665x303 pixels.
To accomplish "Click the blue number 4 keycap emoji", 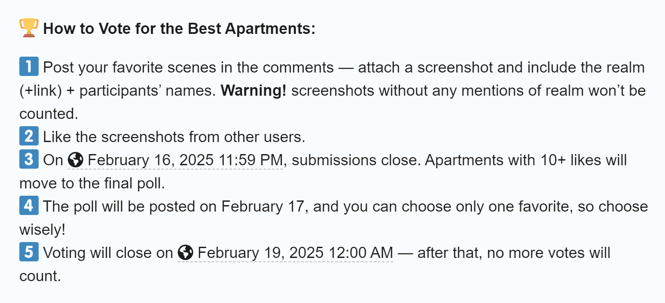I will coord(29,206).
